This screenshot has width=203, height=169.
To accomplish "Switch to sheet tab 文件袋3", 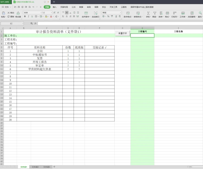I will tap(47, 167).
